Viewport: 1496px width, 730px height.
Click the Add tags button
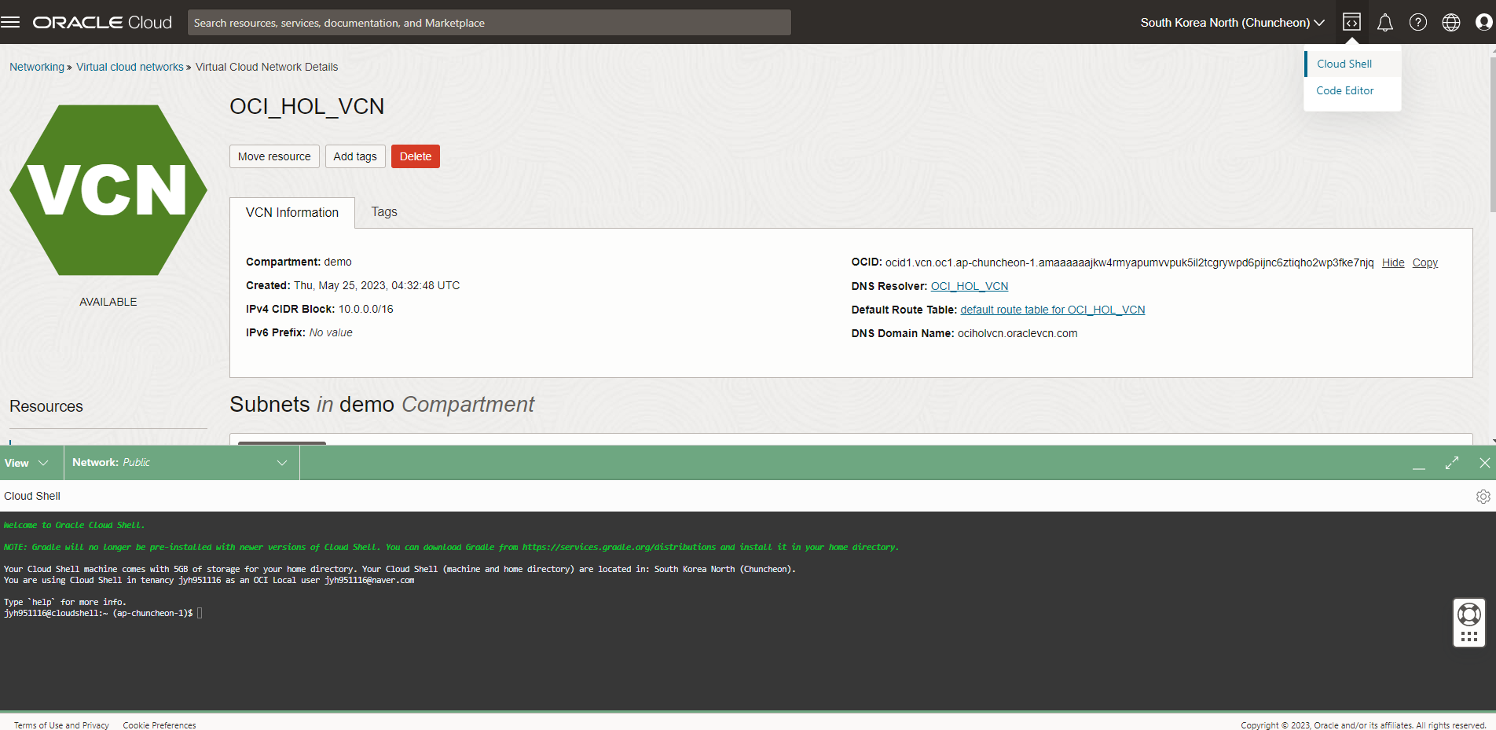pyautogui.click(x=355, y=156)
